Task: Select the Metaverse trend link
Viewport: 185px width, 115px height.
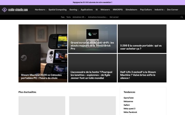Action: click(128, 101)
